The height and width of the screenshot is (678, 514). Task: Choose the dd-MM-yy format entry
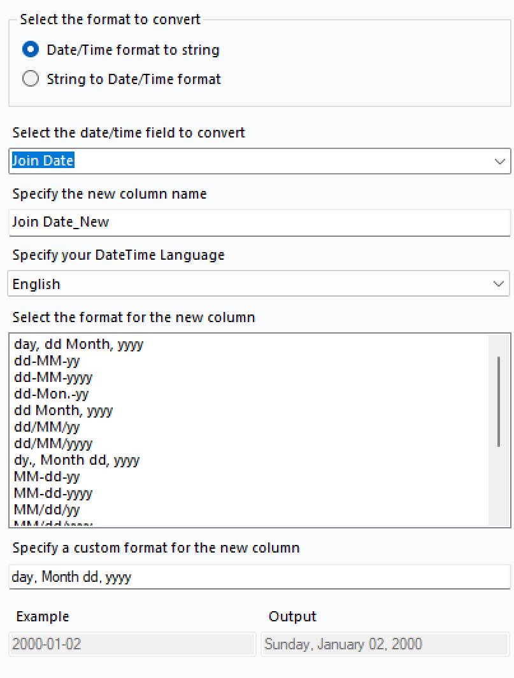(x=46, y=361)
